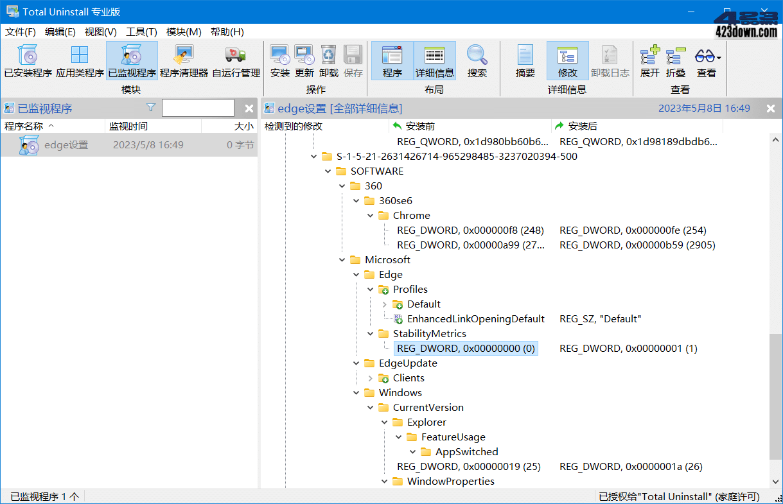Open the 查看 dropdown menu
This screenshot has height=504, width=783.
point(707,62)
